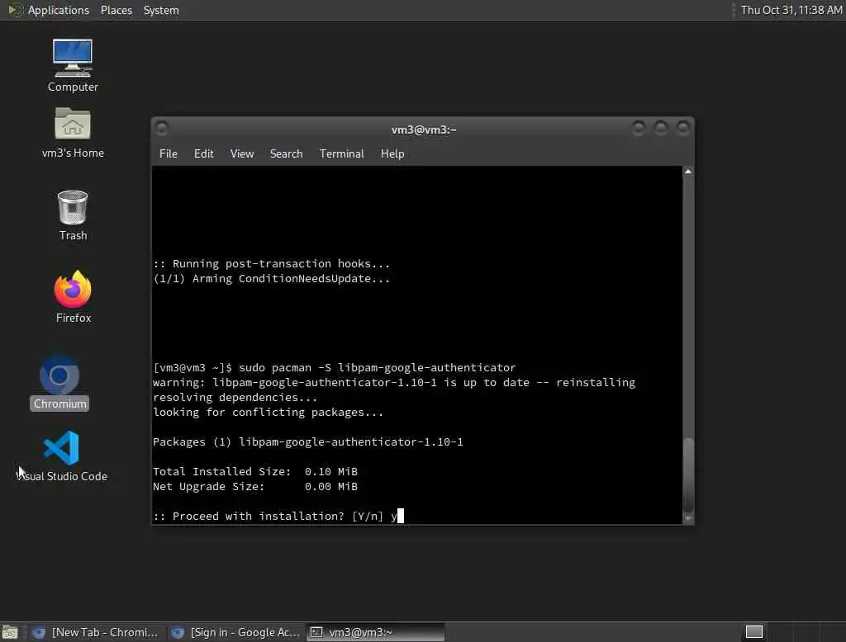Open the terminal Edit menu

tap(203, 153)
